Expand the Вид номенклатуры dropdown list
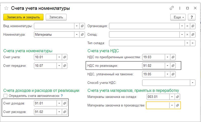 point(77,26)
